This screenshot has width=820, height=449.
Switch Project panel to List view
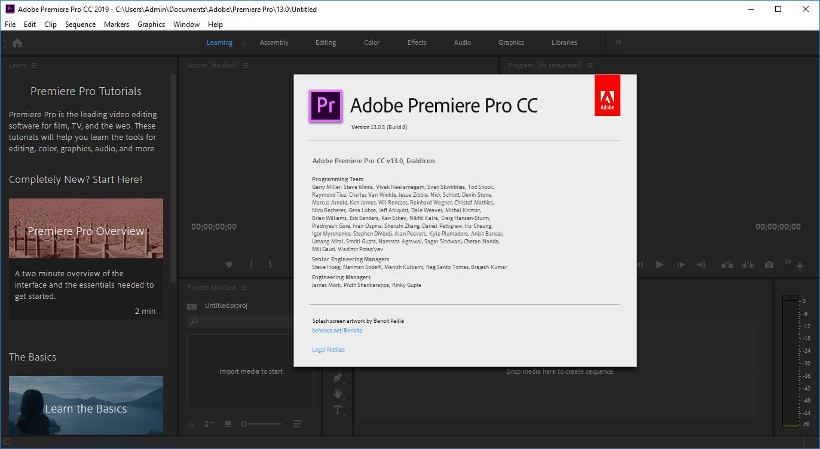[x=209, y=423]
